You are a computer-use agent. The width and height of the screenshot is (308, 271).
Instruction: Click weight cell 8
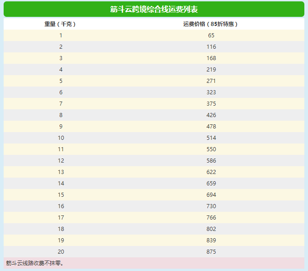pyautogui.click(x=61, y=115)
